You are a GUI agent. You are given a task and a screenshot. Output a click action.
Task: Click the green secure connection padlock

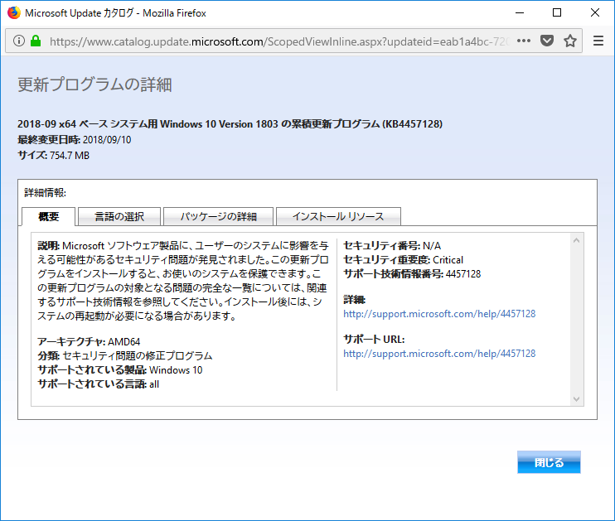click(36, 41)
